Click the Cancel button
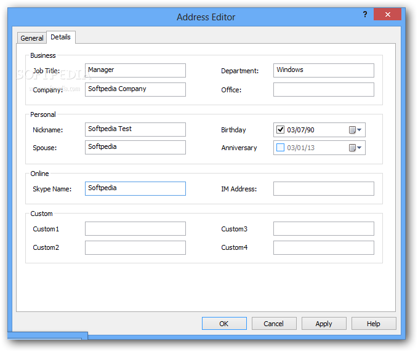418x352 pixels. [x=274, y=324]
